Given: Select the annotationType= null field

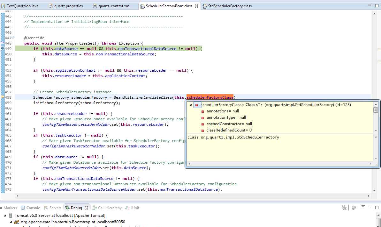Looking at the screenshot, I should (226, 117).
